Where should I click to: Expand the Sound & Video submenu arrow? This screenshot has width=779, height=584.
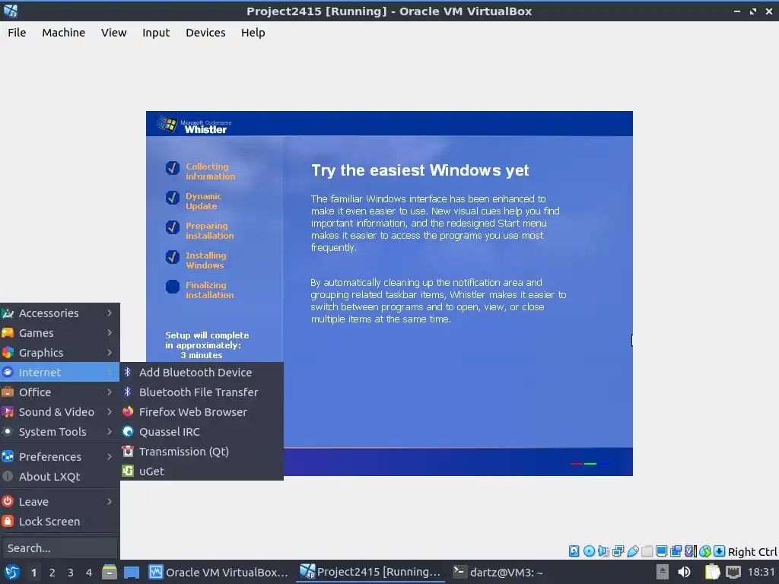point(110,411)
